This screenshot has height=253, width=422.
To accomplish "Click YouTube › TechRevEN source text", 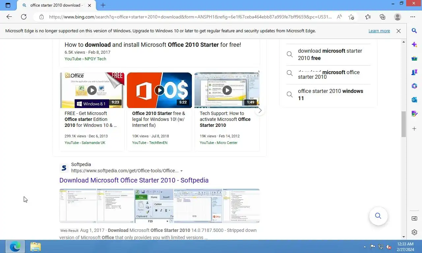I will [x=150, y=143].
